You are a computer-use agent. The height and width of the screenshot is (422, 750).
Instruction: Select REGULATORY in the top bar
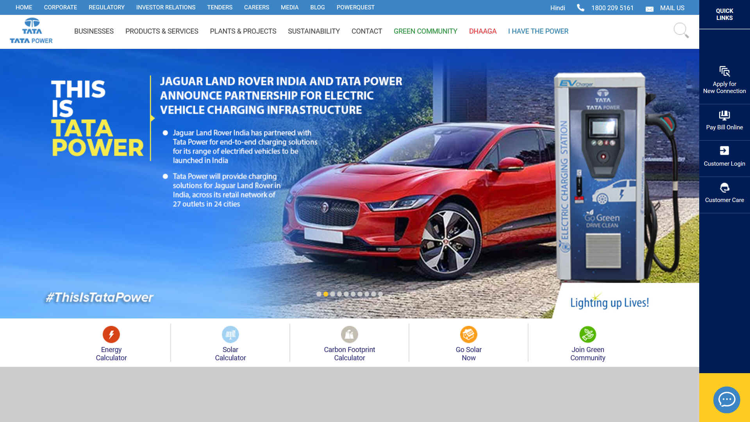[x=107, y=7]
